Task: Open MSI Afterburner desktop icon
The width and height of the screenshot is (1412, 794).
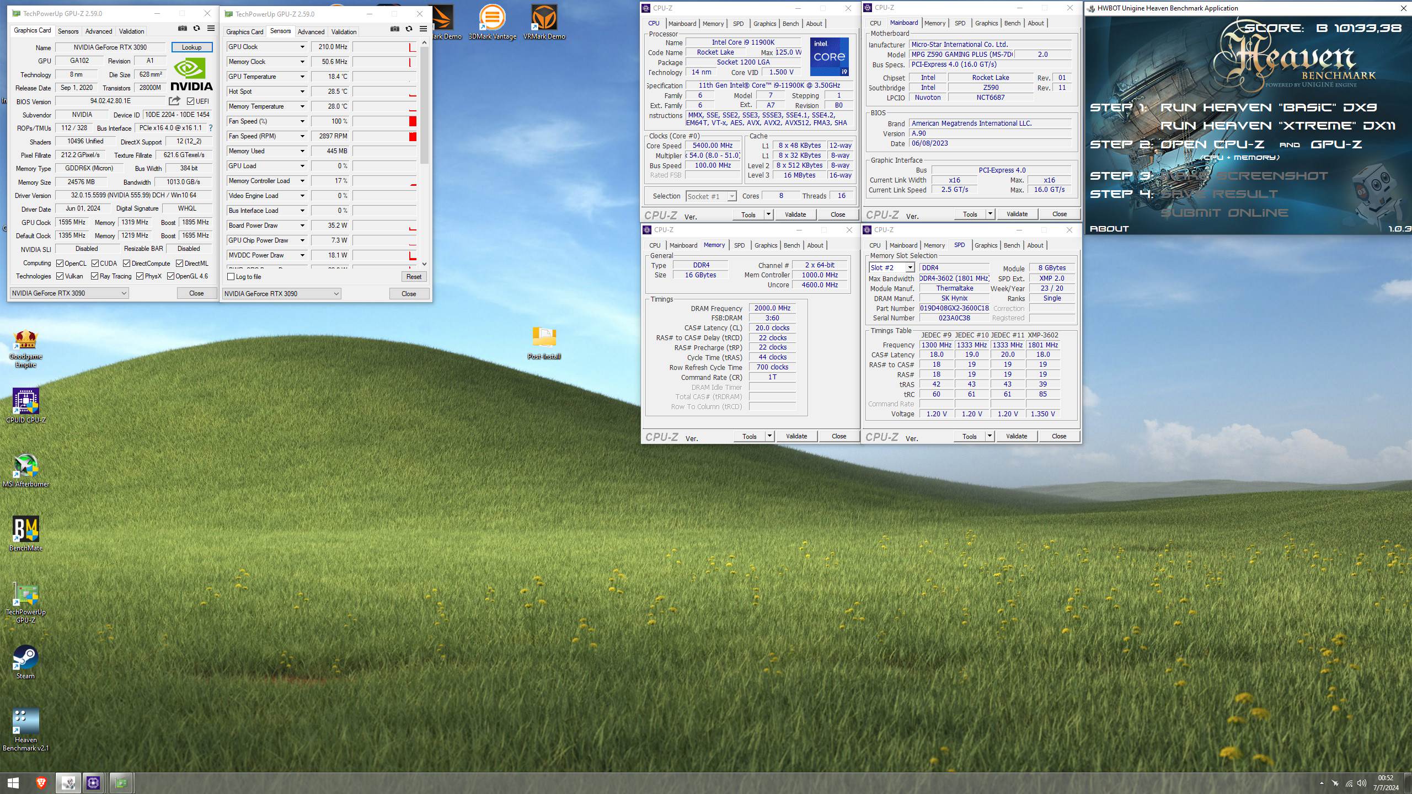Action: (25, 470)
